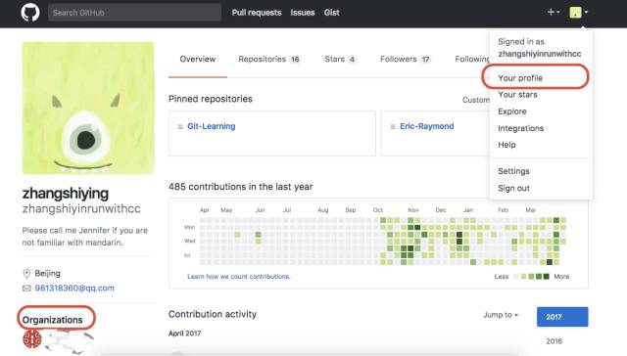Open Gist in the top navigation
The image size is (627, 356).
331,13
